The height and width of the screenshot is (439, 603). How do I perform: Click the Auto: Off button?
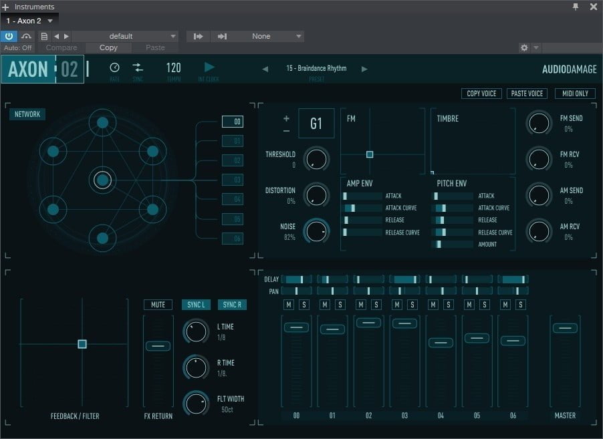[17, 47]
